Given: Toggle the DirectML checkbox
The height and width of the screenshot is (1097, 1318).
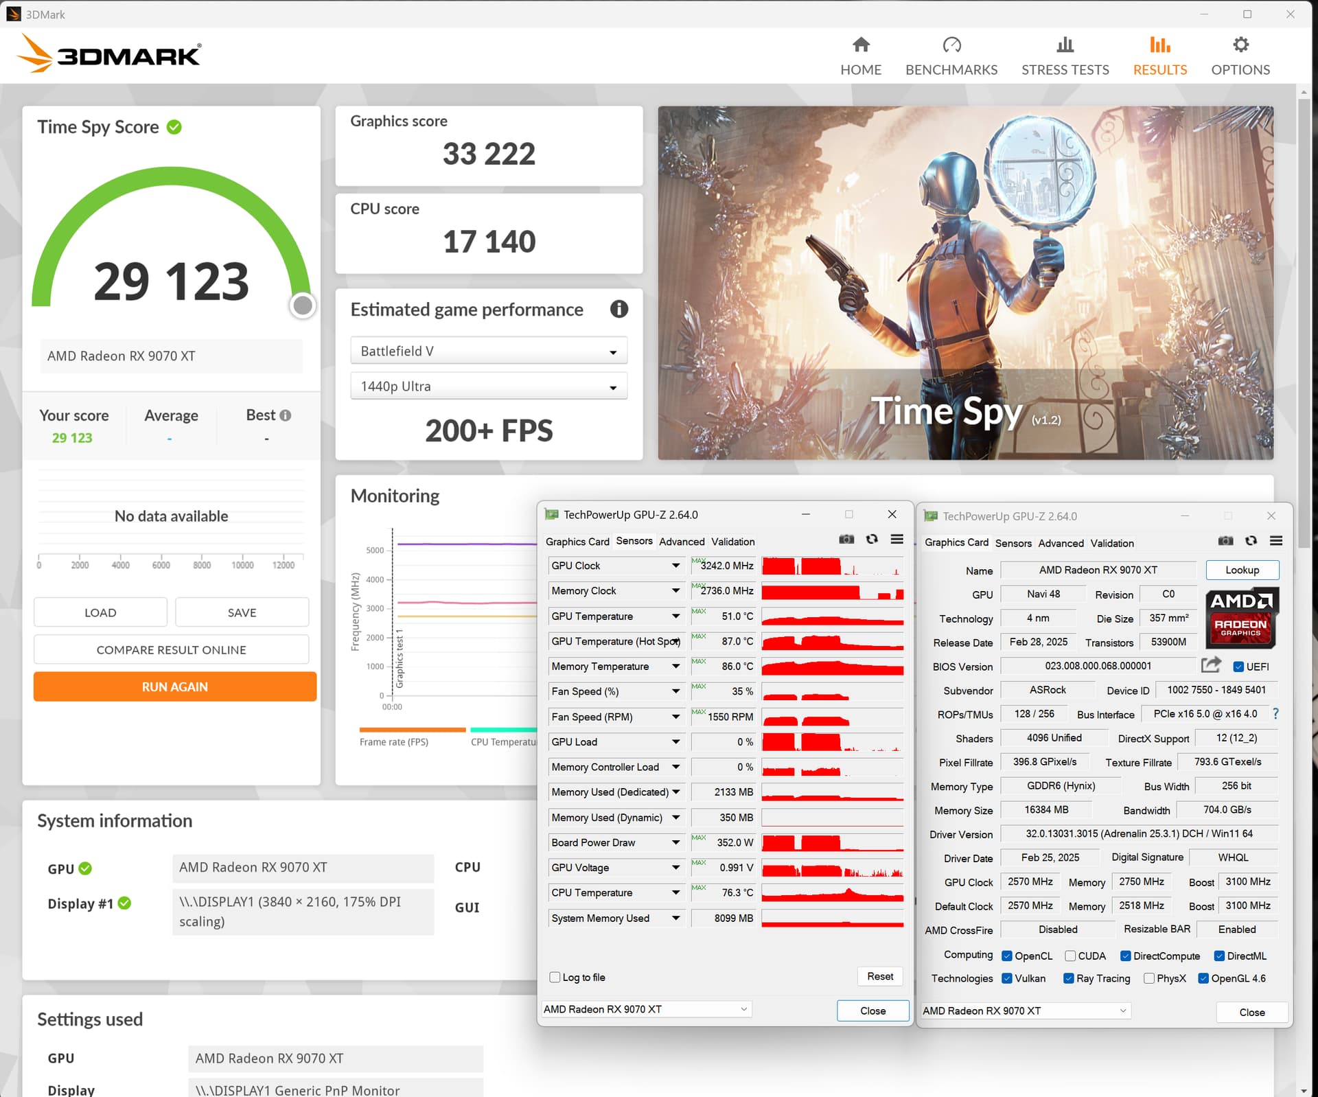Looking at the screenshot, I should [1220, 956].
